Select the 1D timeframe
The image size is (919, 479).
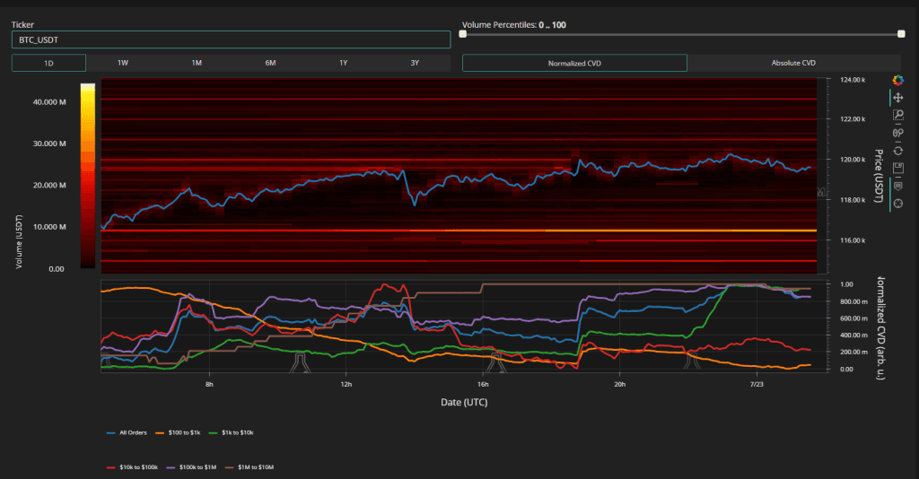[48, 63]
